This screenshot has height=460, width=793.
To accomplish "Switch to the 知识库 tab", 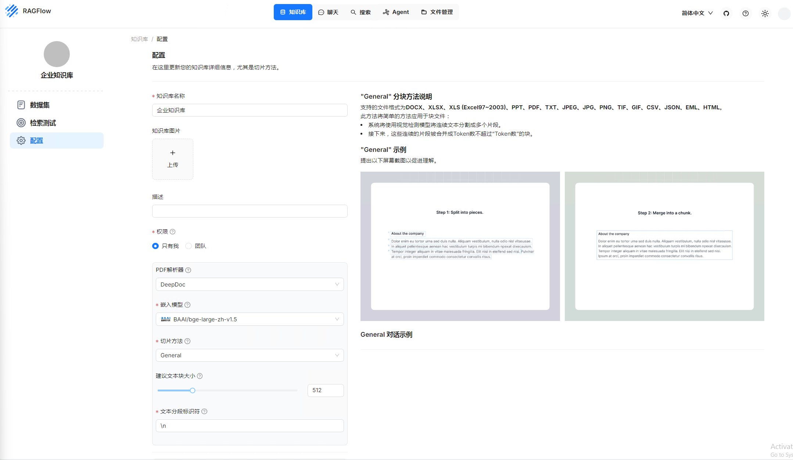I will [293, 12].
